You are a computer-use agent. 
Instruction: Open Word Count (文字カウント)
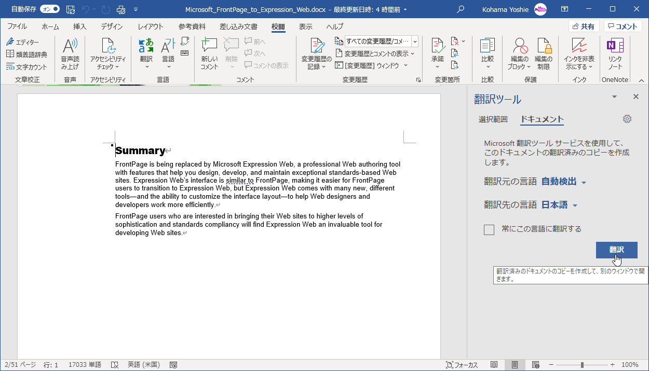(27, 66)
